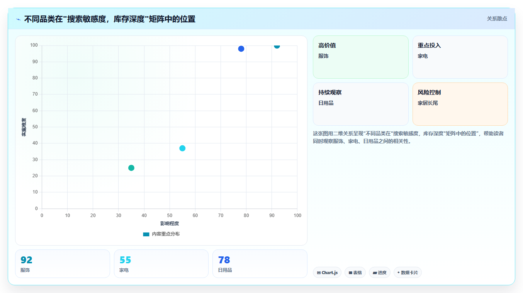This screenshot has width=523, height=293.
Task: Click the green scatter point at 35
Action: [131, 168]
